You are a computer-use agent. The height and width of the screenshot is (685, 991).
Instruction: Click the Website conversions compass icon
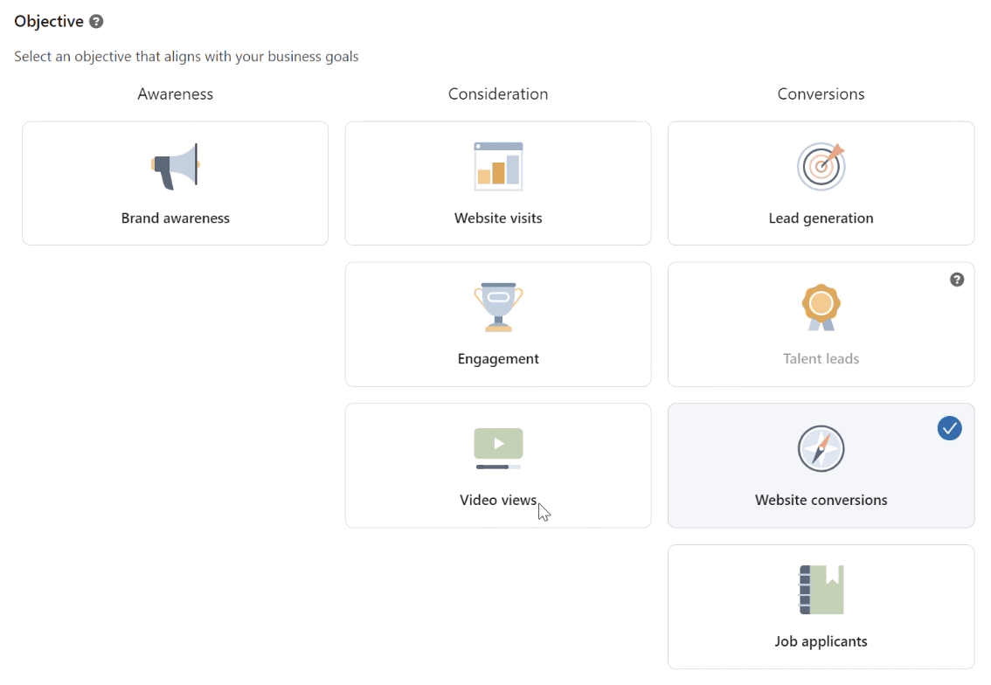[821, 449]
